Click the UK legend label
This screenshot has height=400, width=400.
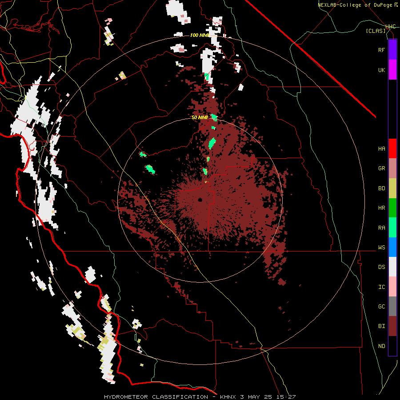381,70
